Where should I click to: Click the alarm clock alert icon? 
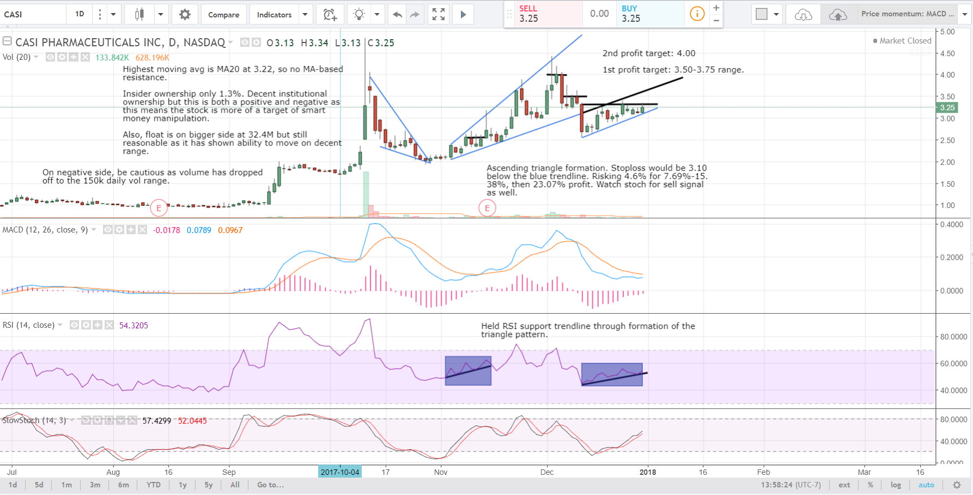[x=329, y=14]
